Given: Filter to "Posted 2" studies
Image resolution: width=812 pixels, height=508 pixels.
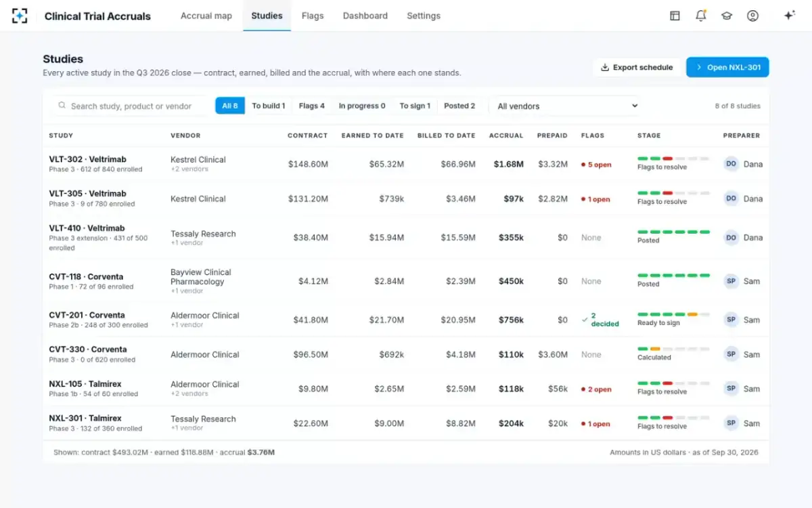Looking at the screenshot, I should pyautogui.click(x=459, y=106).
